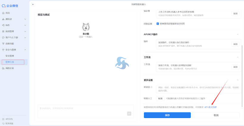Click the 通讯录 contacts icon
This screenshot has width=244, height=126.
[3, 19]
